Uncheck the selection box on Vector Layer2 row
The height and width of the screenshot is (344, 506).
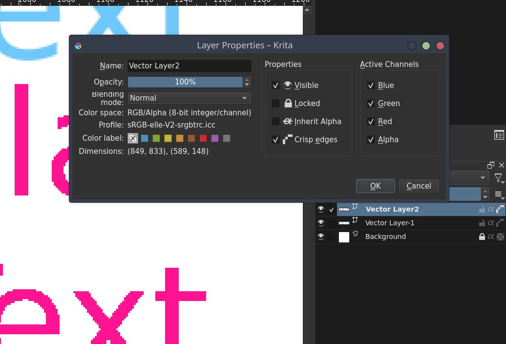pyautogui.click(x=332, y=210)
